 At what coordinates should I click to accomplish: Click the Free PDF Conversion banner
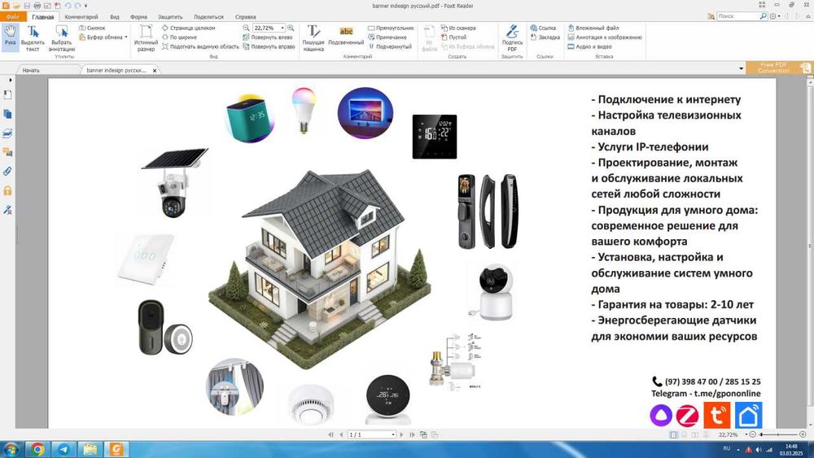coord(779,68)
